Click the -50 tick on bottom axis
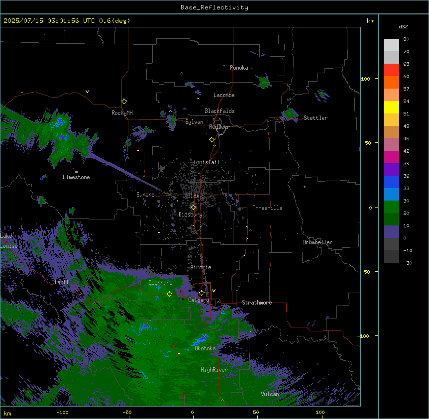429x419 pixels. point(127,412)
